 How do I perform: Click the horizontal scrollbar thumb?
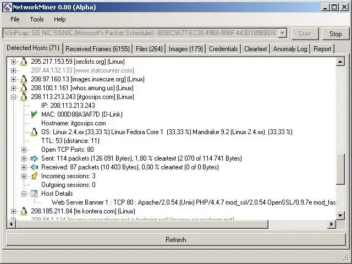click(x=142, y=224)
